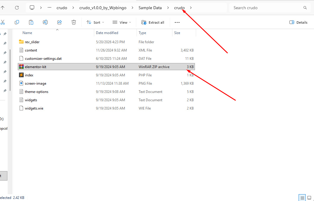The image size is (314, 201).
Task: Select the rev_slider folder name
Action: (x=32, y=42)
